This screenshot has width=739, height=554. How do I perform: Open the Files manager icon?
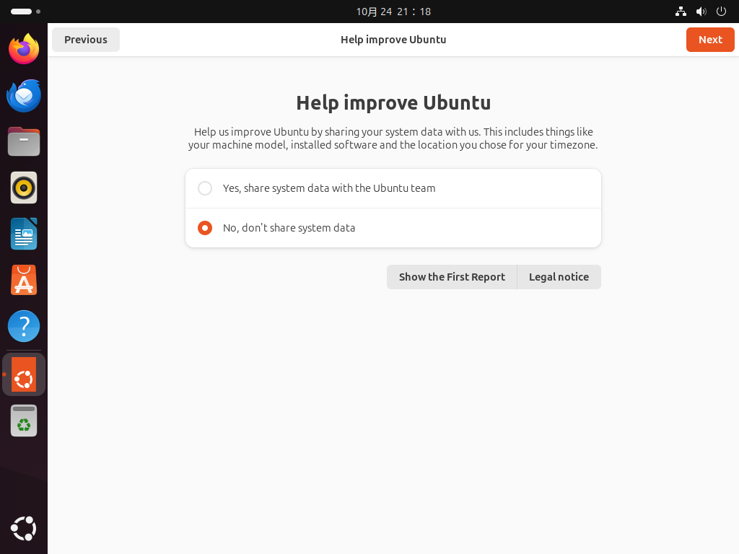pos(24,141)
